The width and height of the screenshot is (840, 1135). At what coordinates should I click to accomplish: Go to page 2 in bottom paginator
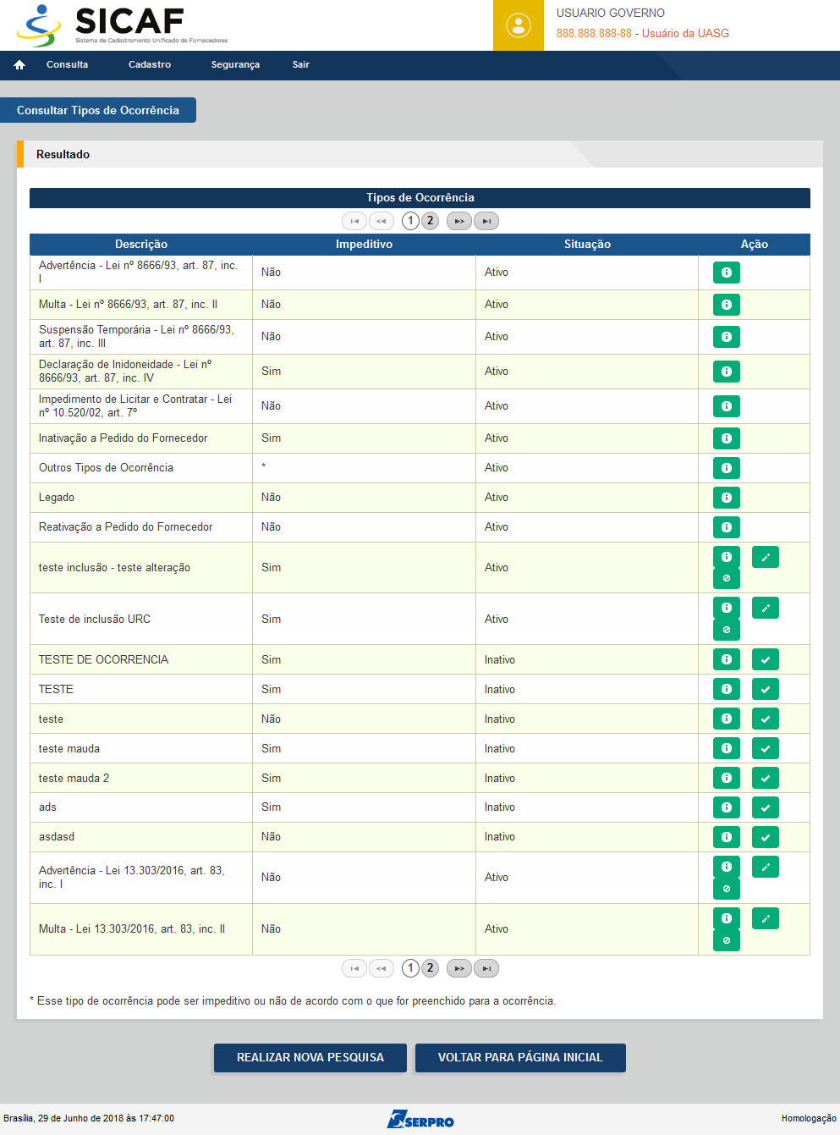point(430,967)
